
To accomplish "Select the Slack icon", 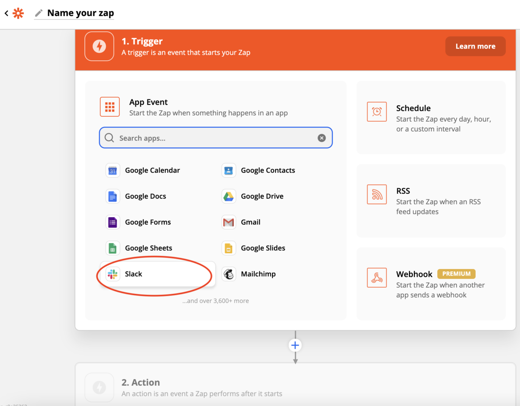I will (x=113, y=274).
